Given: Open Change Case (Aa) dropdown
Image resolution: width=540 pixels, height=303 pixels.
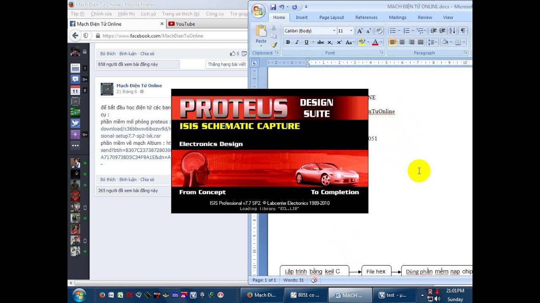Looking at the screenshot, I should click(x=349, y=42).
